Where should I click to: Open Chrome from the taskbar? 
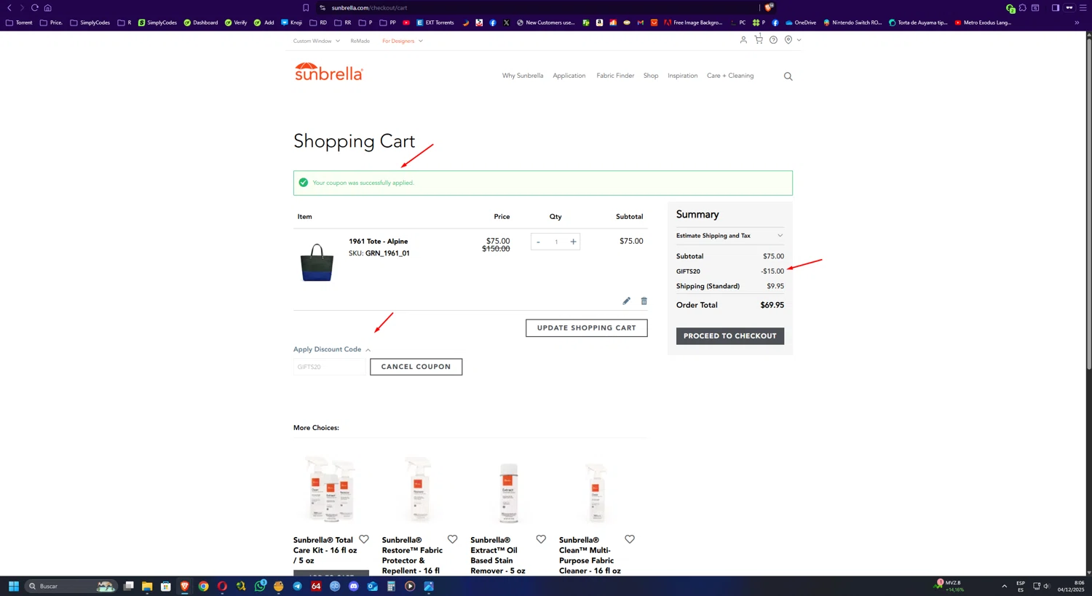203,586
